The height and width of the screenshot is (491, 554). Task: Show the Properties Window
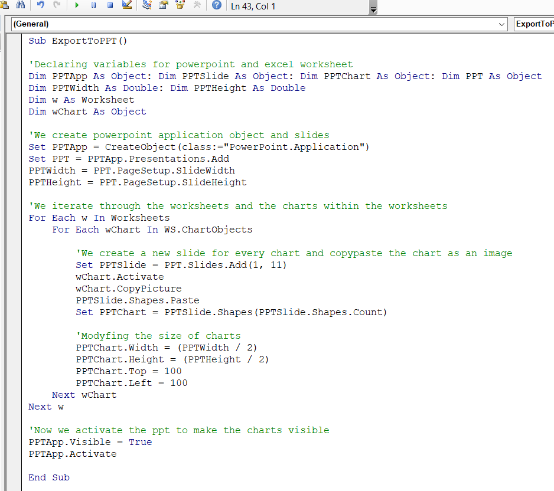(164, 5)
